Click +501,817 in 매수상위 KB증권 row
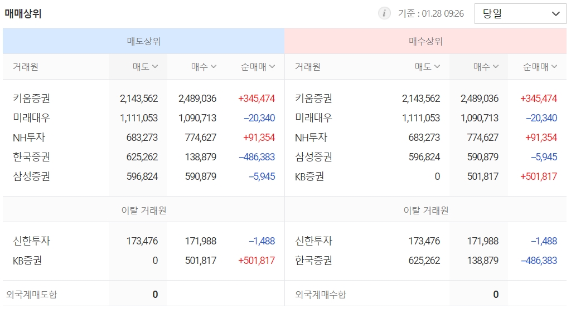The width and height of the screenshot is (571, 309). point(539,176)
